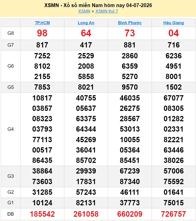The image size is (196, 221).
Task: Click G2 result 57243
Action: coord(86,192)
